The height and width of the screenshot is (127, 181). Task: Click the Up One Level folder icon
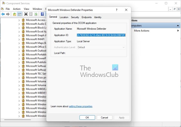coord(14,14)
